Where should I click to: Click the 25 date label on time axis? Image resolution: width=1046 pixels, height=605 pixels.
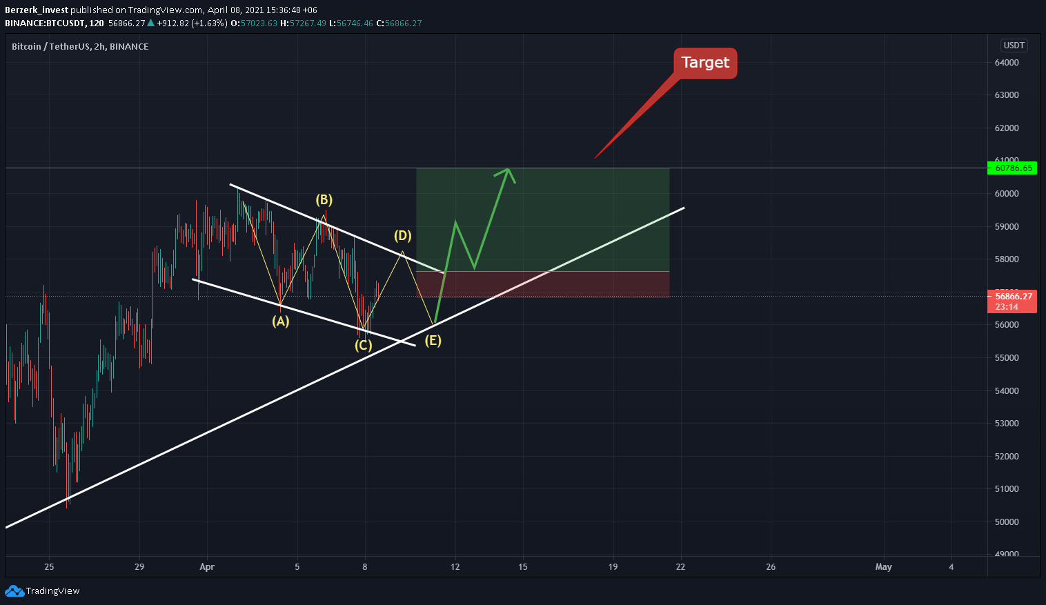tap(49, 567)
